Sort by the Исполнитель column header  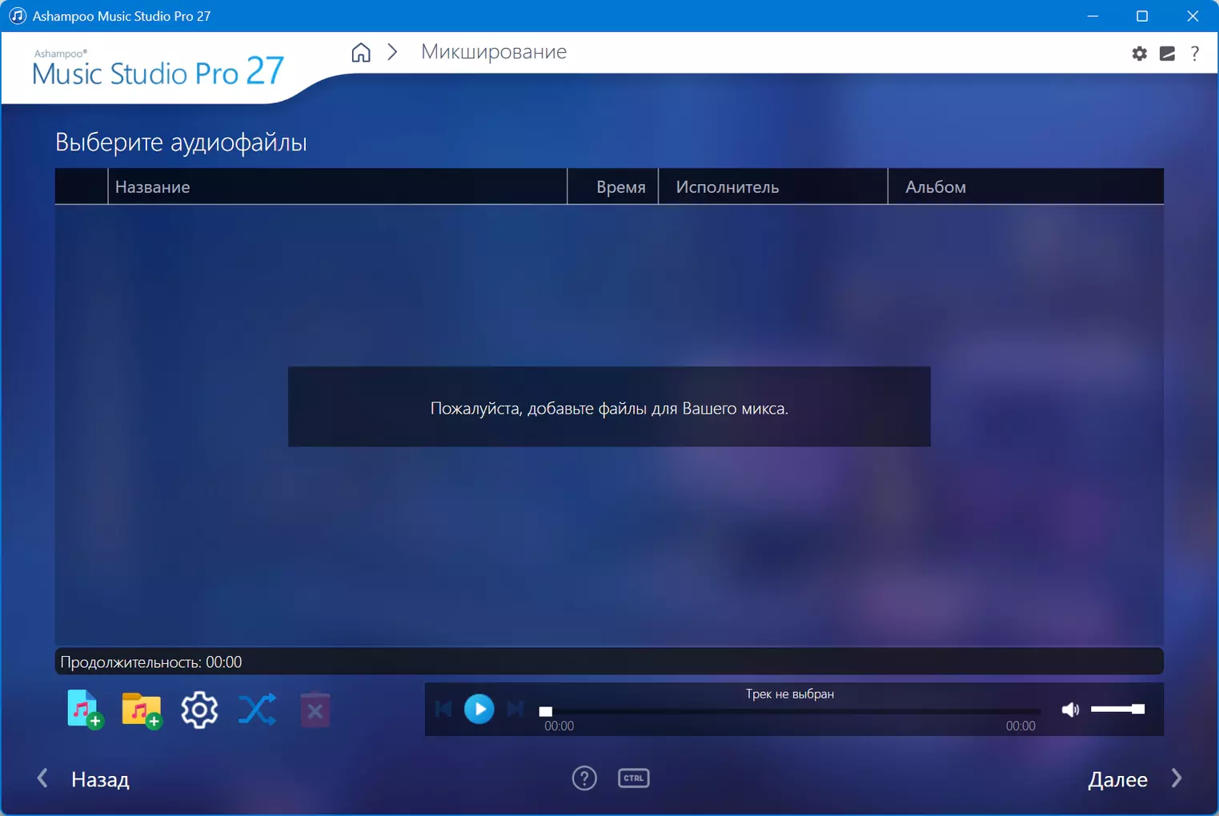point(773,186)
